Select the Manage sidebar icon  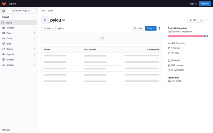pos(4,28)
